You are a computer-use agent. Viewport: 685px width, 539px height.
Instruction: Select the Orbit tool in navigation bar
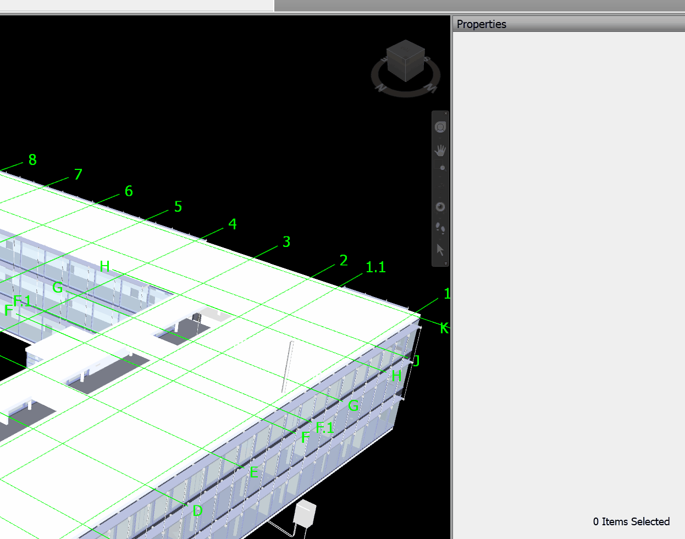pyautogui.click(x=440, y=186)
